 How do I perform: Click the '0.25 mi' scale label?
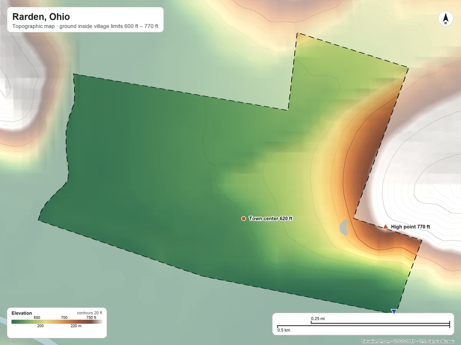pos(318,319)
